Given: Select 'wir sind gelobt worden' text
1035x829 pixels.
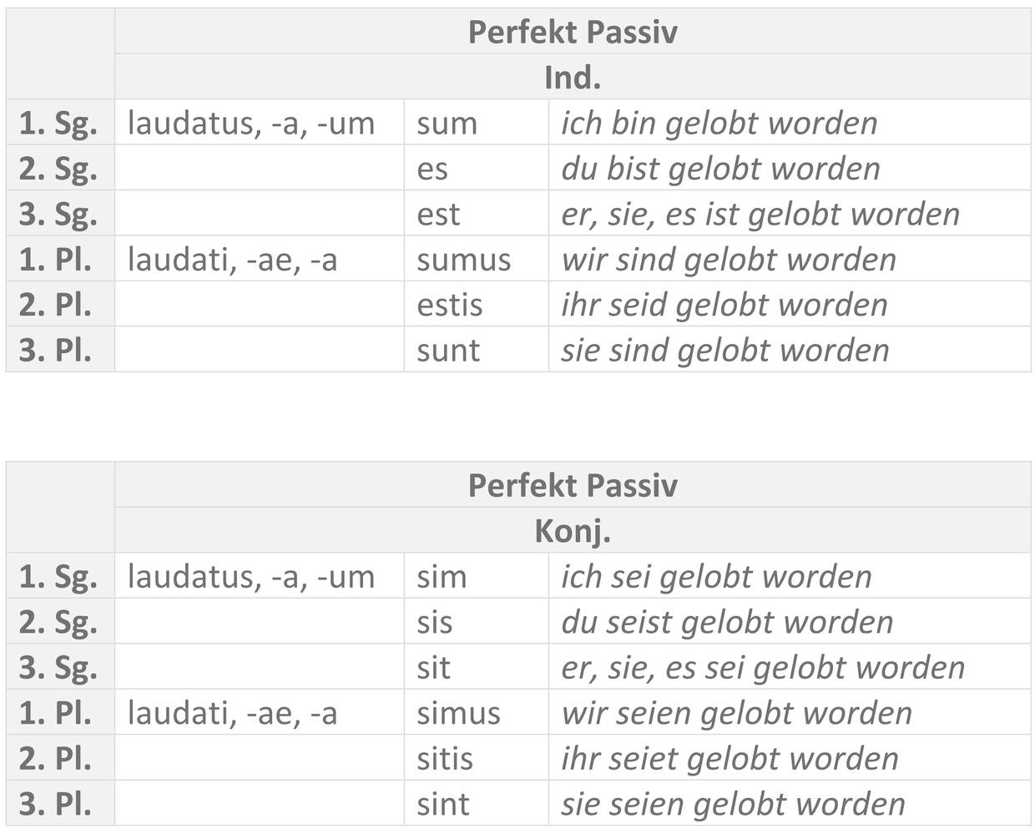Looking at the screenshot, I should [729, 260].
